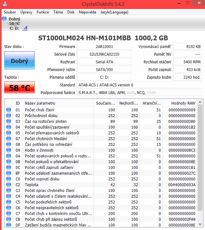Click the CrystalDiskInfo app icon in title bar
The width and height of the screenshot is (205, 230).
click(x=5, y=4)
